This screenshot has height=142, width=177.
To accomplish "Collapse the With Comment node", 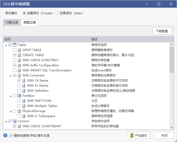I will tap(10, 76).
